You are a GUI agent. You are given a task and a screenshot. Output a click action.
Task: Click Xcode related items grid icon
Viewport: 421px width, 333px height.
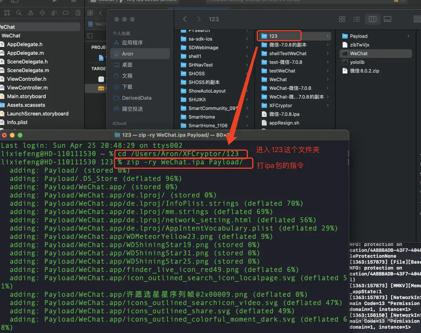[x=90, y=13]
